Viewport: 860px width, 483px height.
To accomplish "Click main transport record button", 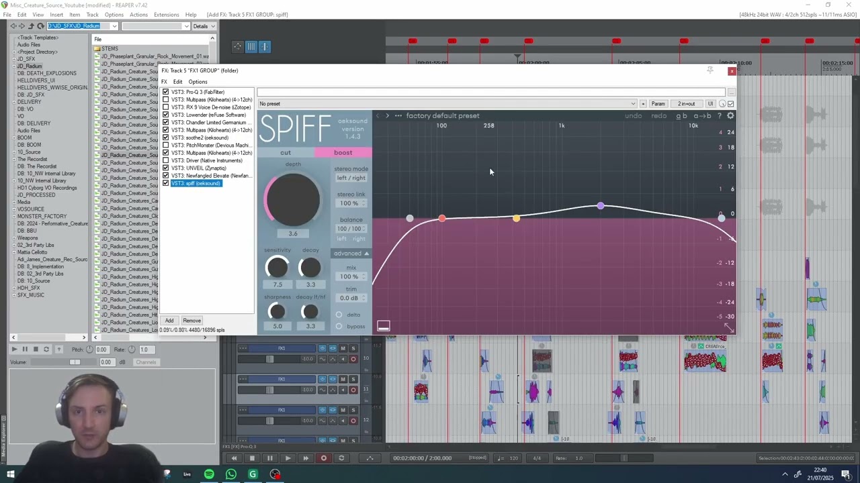I will point(323,458).
